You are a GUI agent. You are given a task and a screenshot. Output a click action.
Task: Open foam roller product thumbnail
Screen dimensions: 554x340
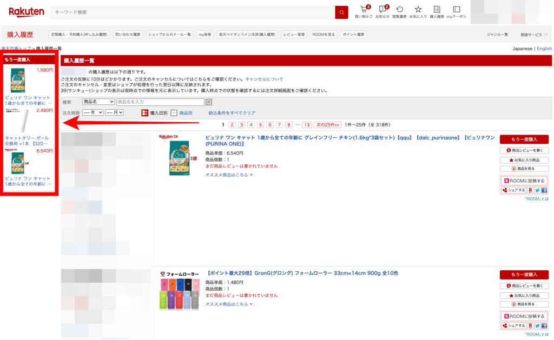(x=180, y=291)
